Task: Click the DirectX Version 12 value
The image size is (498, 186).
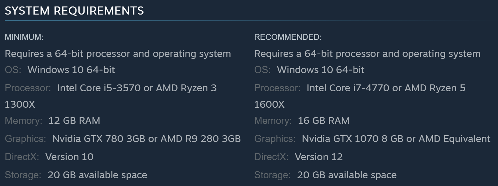Action: [319, 157]
